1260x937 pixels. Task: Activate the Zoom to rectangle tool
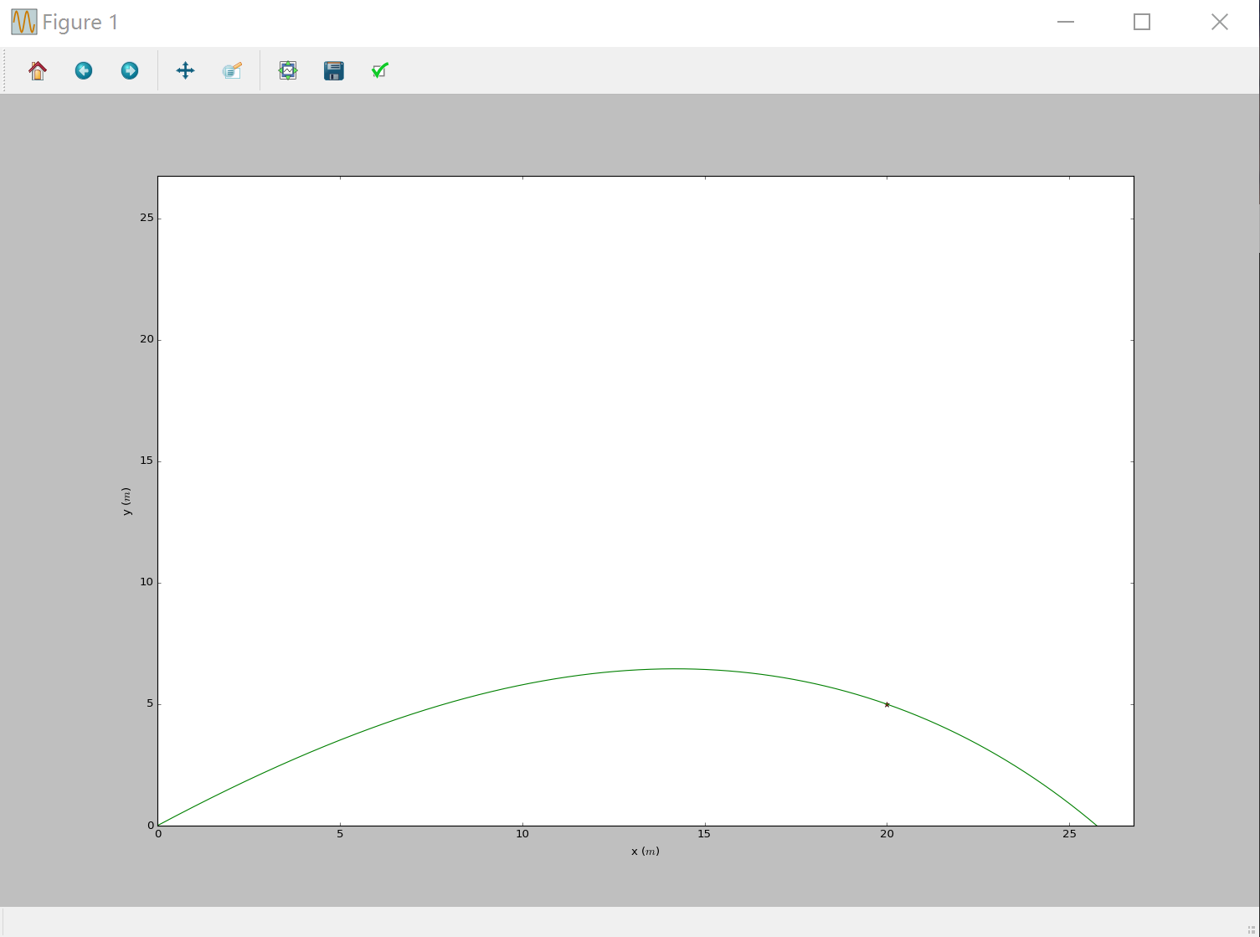click(232, 70)
